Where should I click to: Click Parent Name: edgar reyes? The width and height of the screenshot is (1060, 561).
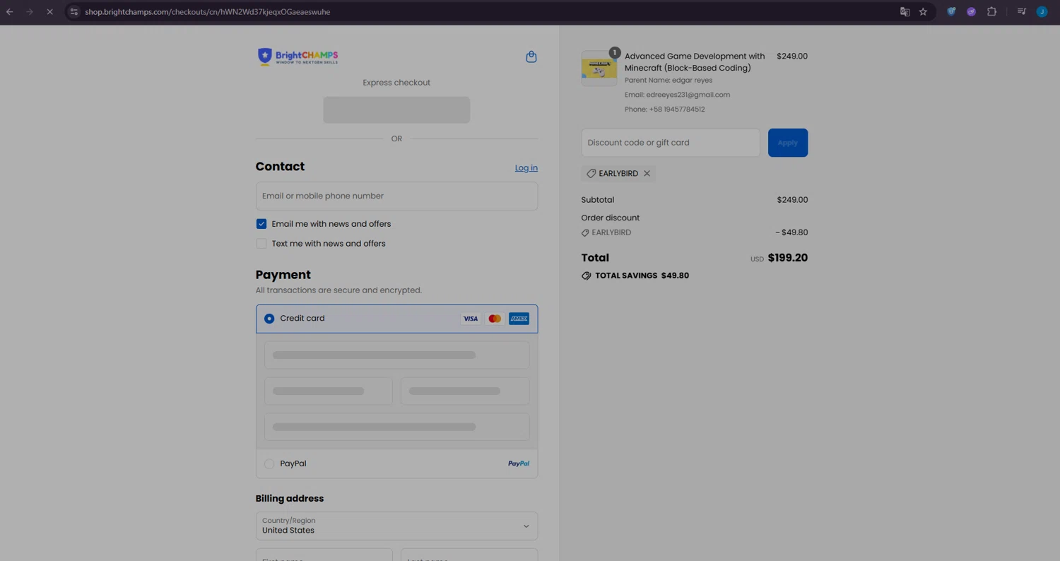tap(668, 81)
